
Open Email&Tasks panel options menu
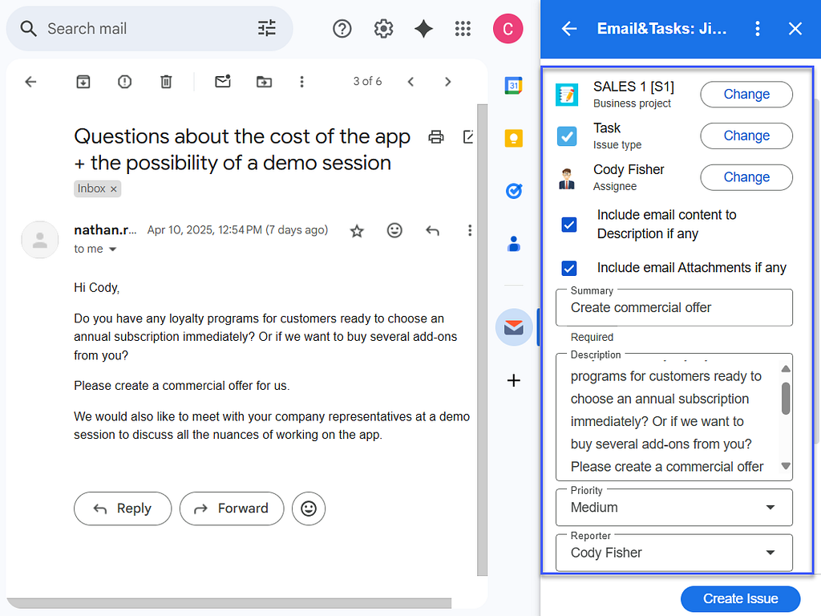click(x=757, y=29)
